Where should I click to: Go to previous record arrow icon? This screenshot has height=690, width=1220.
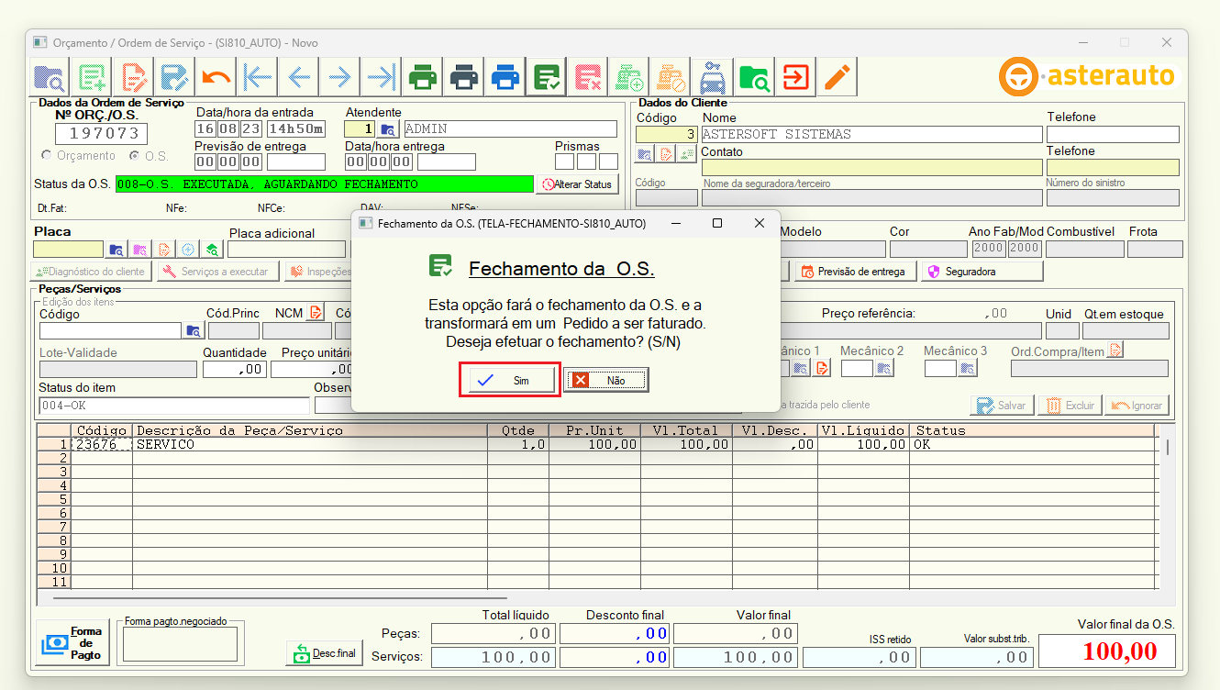pos(299,77)
